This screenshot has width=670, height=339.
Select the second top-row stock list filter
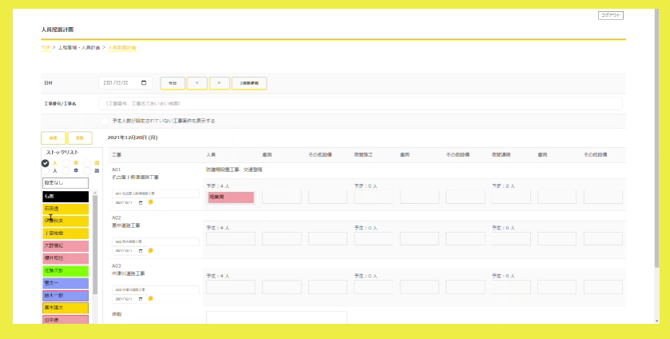66,163
